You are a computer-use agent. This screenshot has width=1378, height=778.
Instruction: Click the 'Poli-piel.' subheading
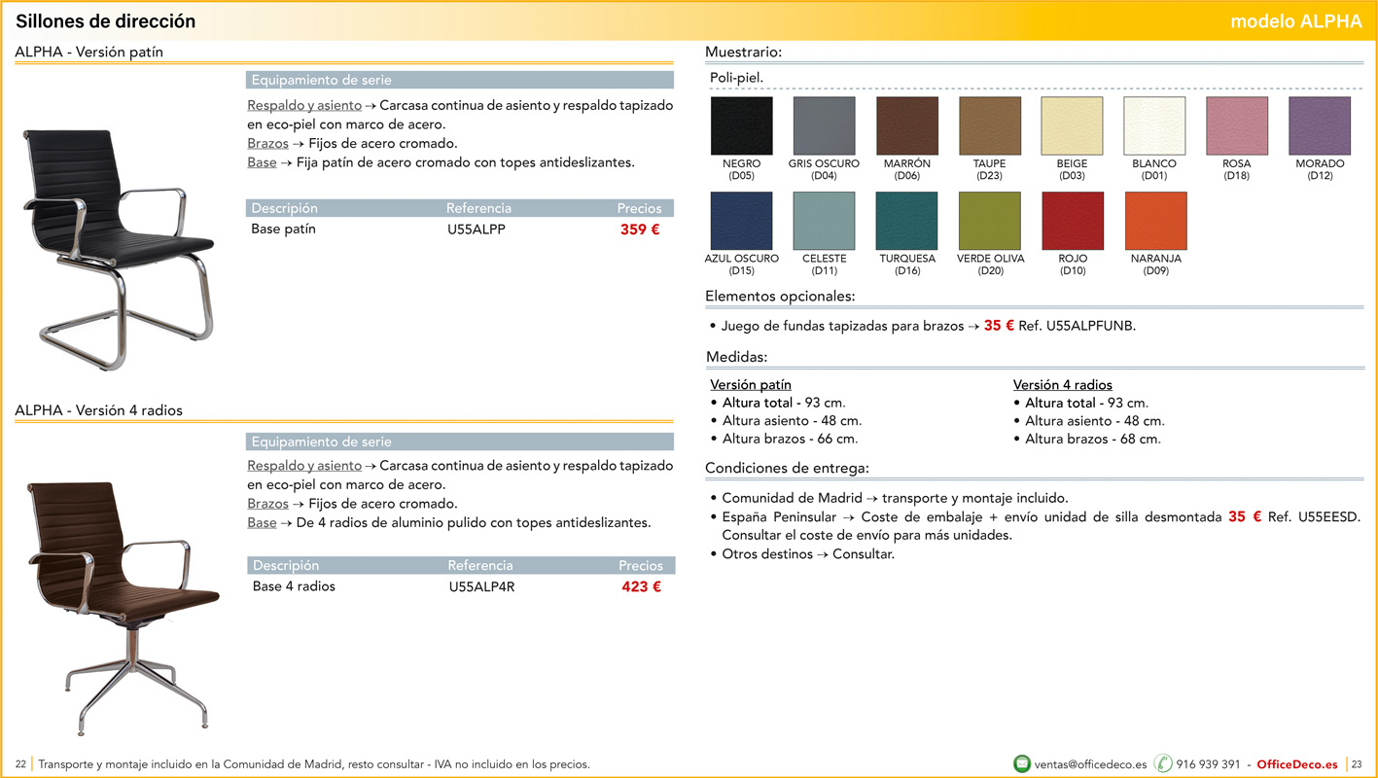[736, 77]
